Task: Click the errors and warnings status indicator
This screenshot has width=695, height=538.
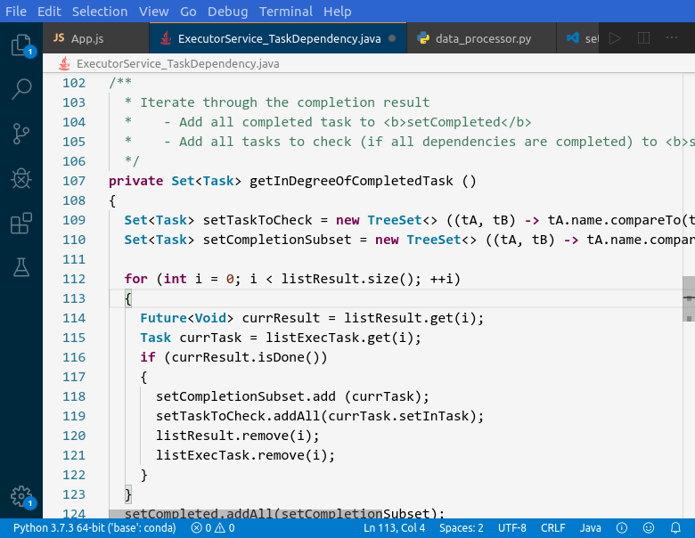Action: pyautogui.click(x=213, y=528)
